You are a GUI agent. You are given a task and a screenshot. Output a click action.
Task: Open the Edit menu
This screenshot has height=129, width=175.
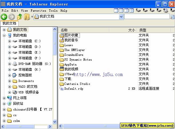(15, 11)
